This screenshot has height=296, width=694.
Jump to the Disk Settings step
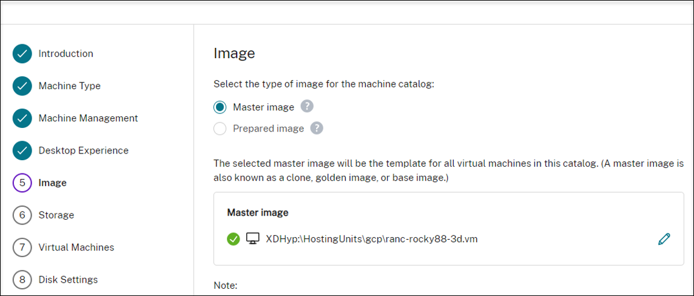(x=68, y=280)
